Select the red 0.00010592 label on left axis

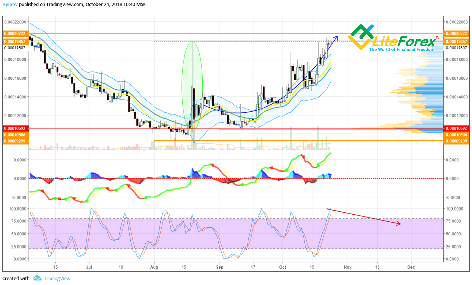tap(15, 128)
